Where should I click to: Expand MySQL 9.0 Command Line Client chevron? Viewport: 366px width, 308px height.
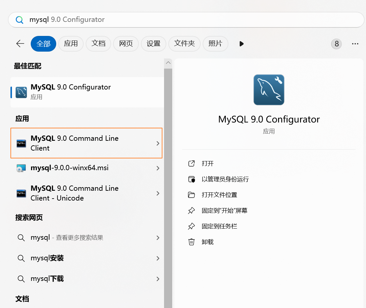click(x=158, y=143)
